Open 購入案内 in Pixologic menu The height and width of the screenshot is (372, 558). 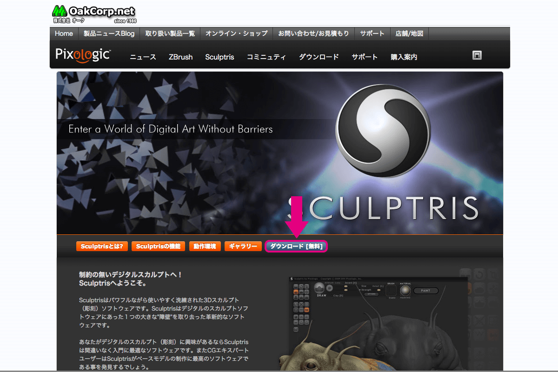click(404, 57)
